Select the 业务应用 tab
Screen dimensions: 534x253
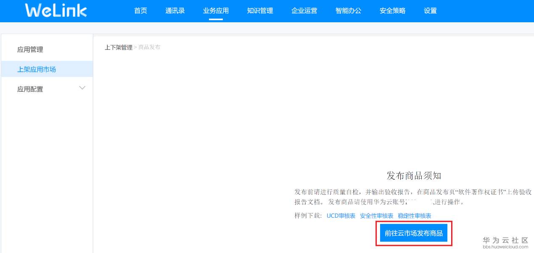216,11
